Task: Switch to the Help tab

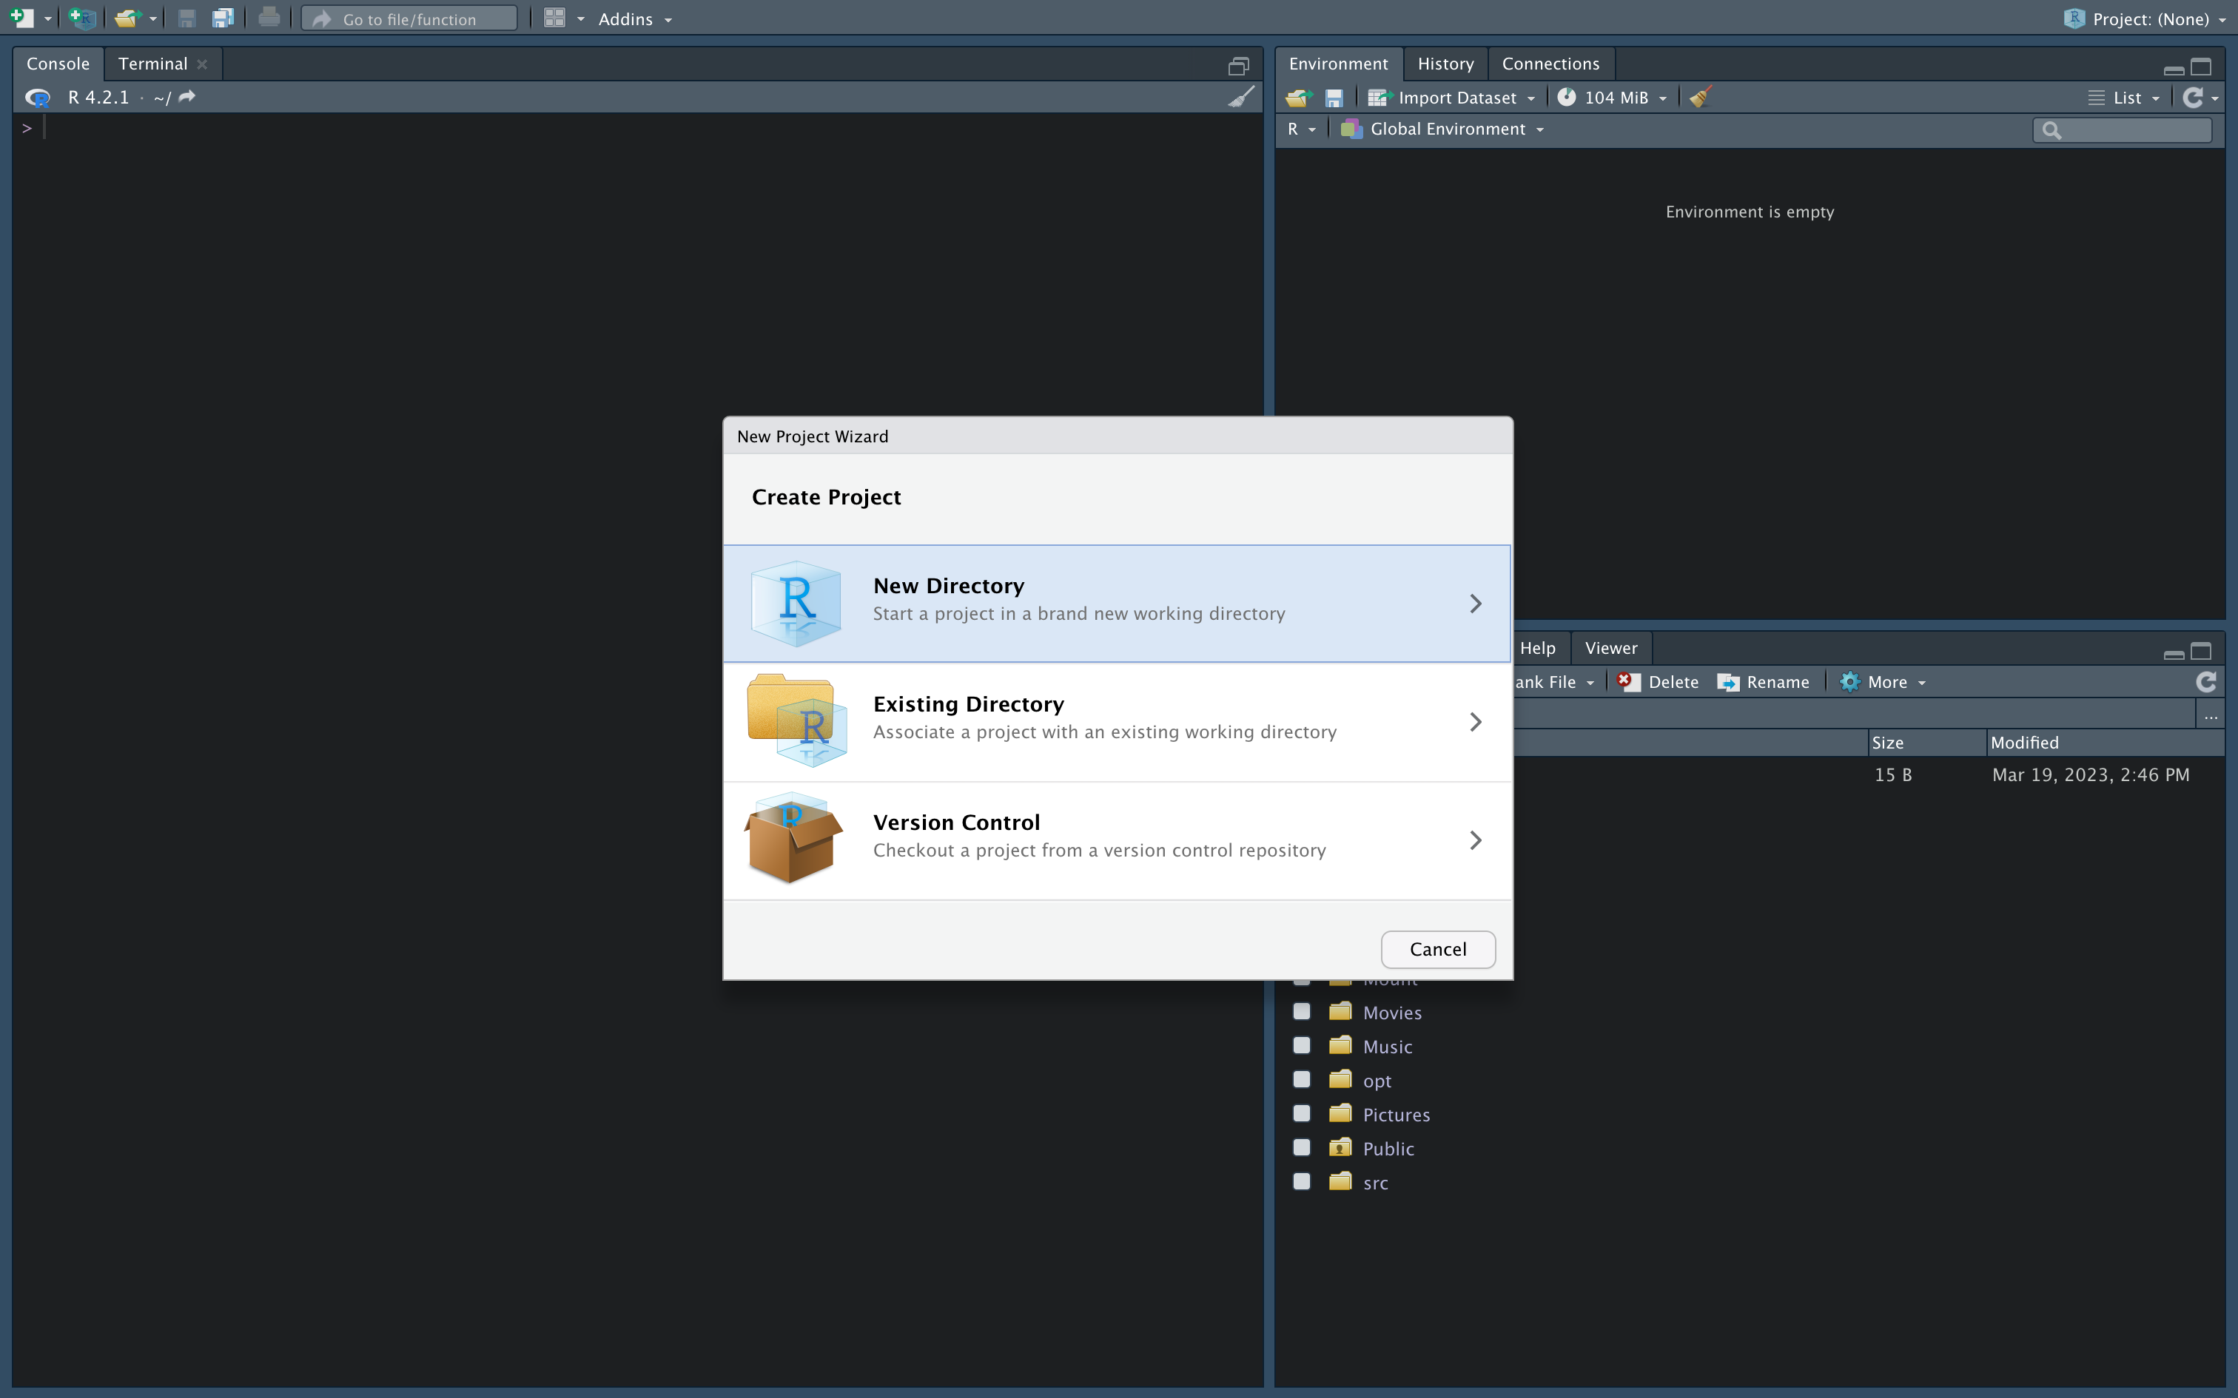Action: click(x=1537, y=648)
